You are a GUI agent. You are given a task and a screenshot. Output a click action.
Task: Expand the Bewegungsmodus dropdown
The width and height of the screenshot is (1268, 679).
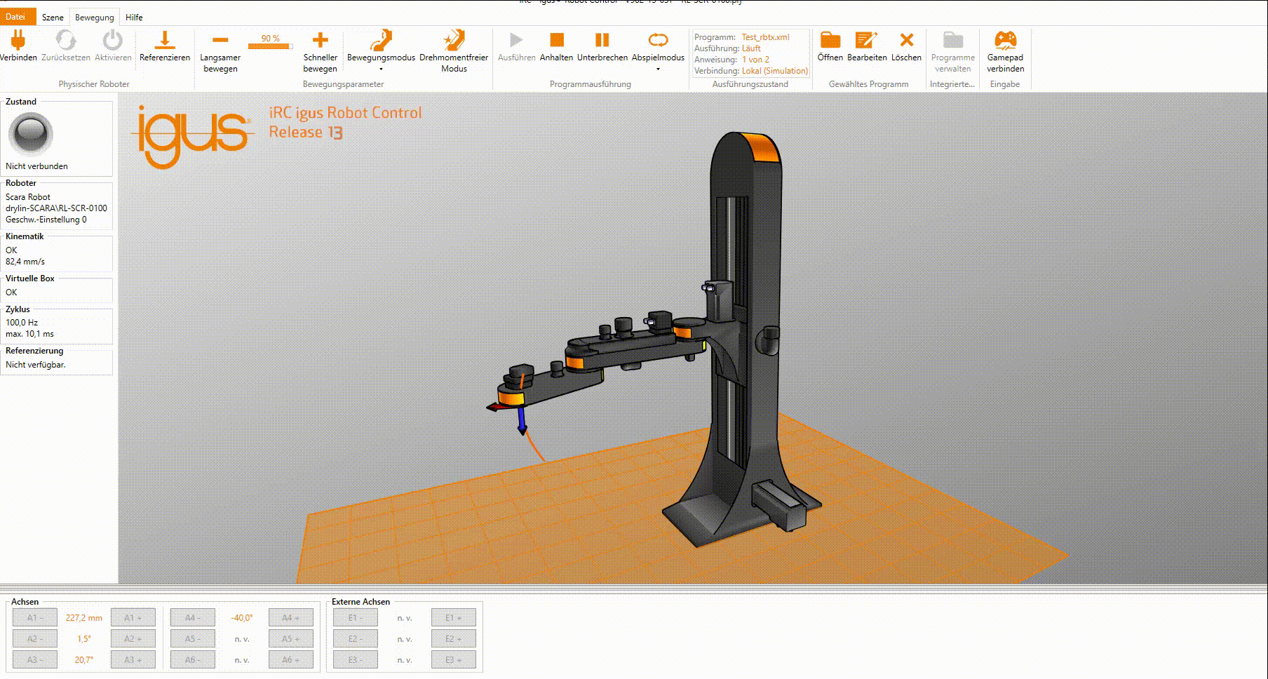(381, 69)
